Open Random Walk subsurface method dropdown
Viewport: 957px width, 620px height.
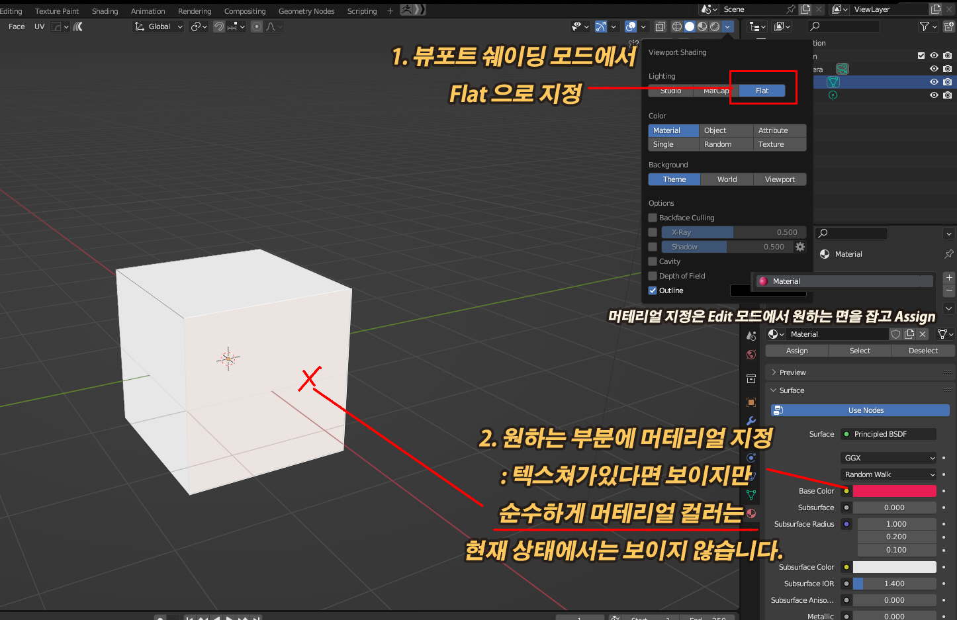(x=889, y=474)
